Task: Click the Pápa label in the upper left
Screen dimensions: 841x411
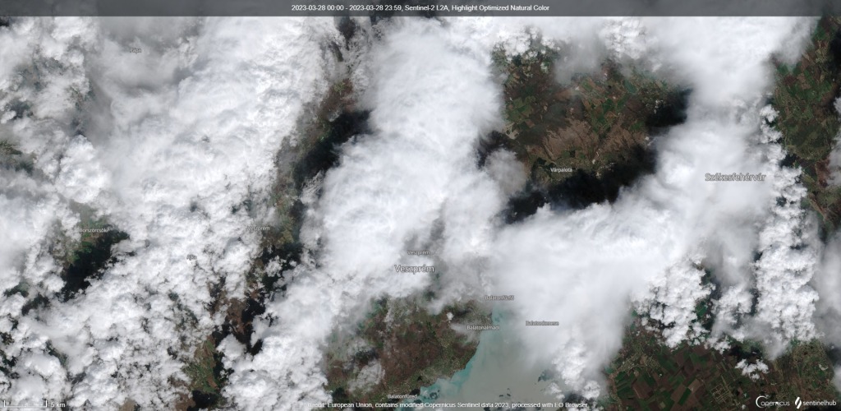Action: (x=135, y=49)
